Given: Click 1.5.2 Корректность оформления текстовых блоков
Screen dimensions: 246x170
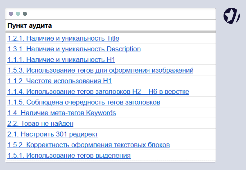Looking at the screenshot, I should point(89,145).
